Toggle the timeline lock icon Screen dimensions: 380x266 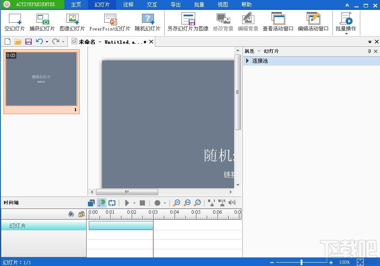click(81, 214)
